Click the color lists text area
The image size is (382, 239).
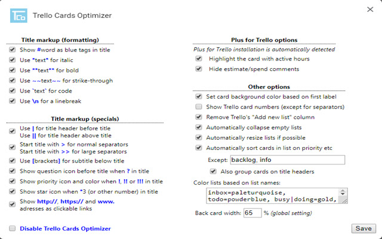[278, 196]
